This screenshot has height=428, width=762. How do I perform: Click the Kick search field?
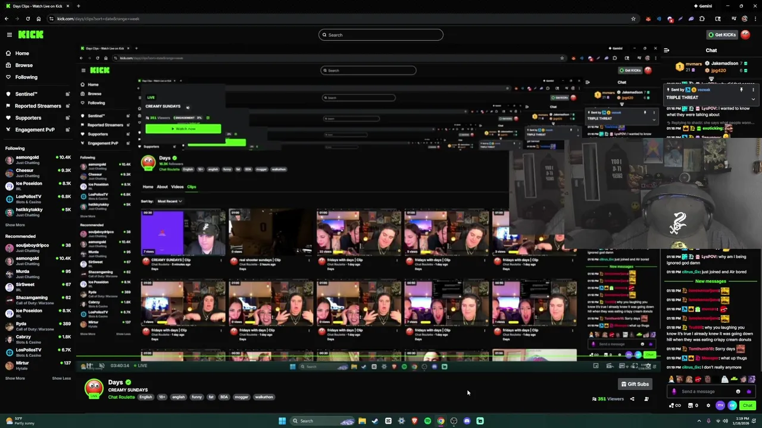tap(381, 35)
